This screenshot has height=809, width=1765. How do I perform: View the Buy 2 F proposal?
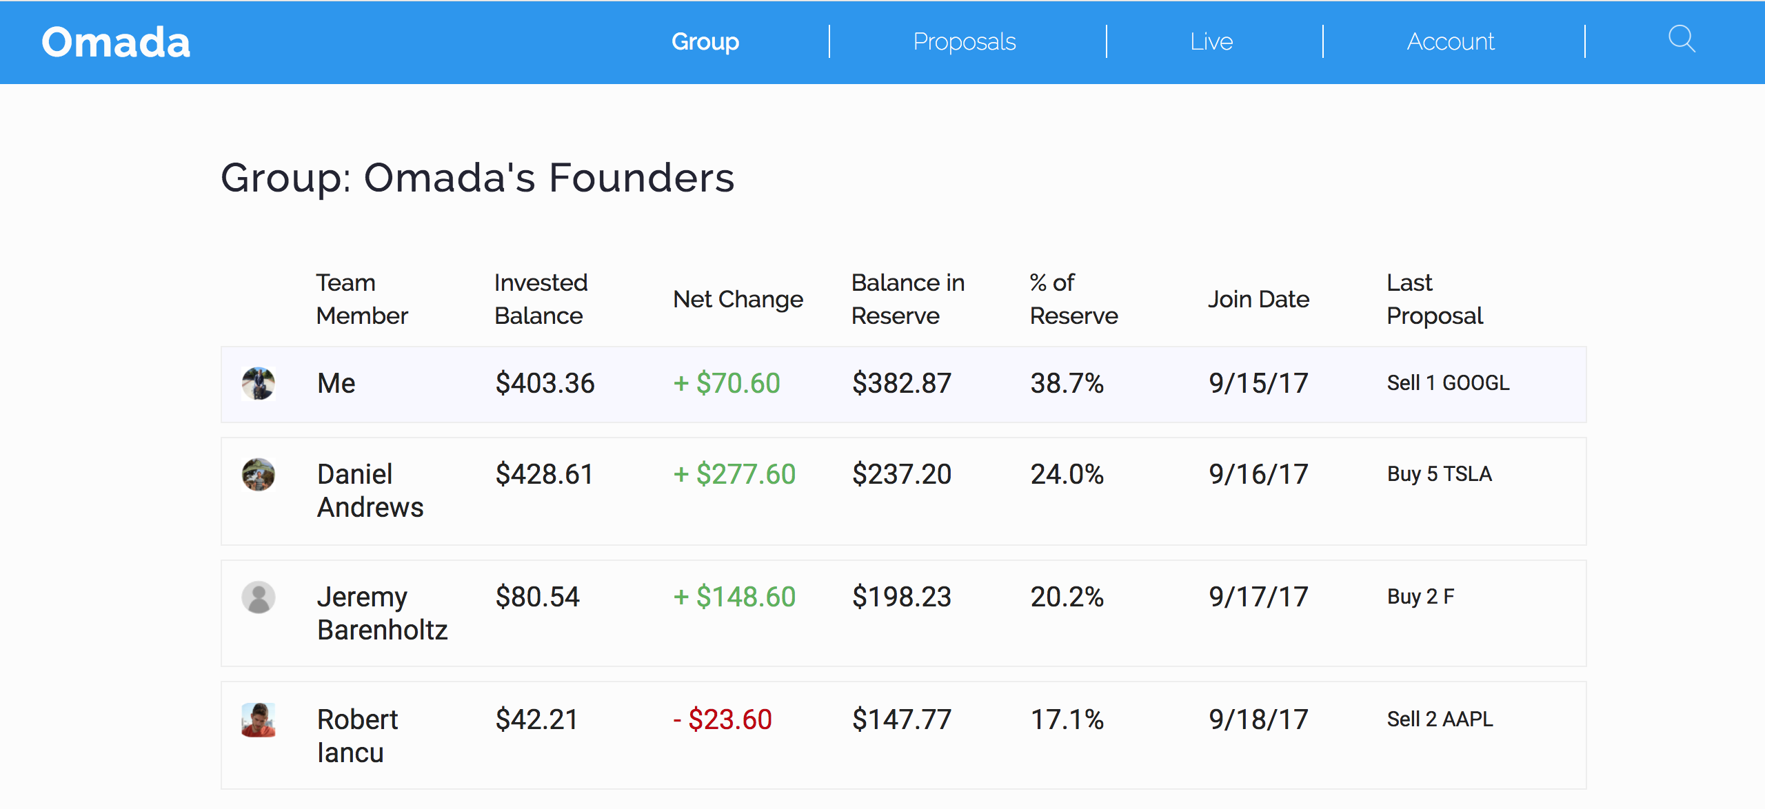coord(1420,597)
